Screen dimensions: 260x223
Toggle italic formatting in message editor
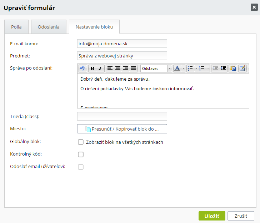click(x=100, y=69)
